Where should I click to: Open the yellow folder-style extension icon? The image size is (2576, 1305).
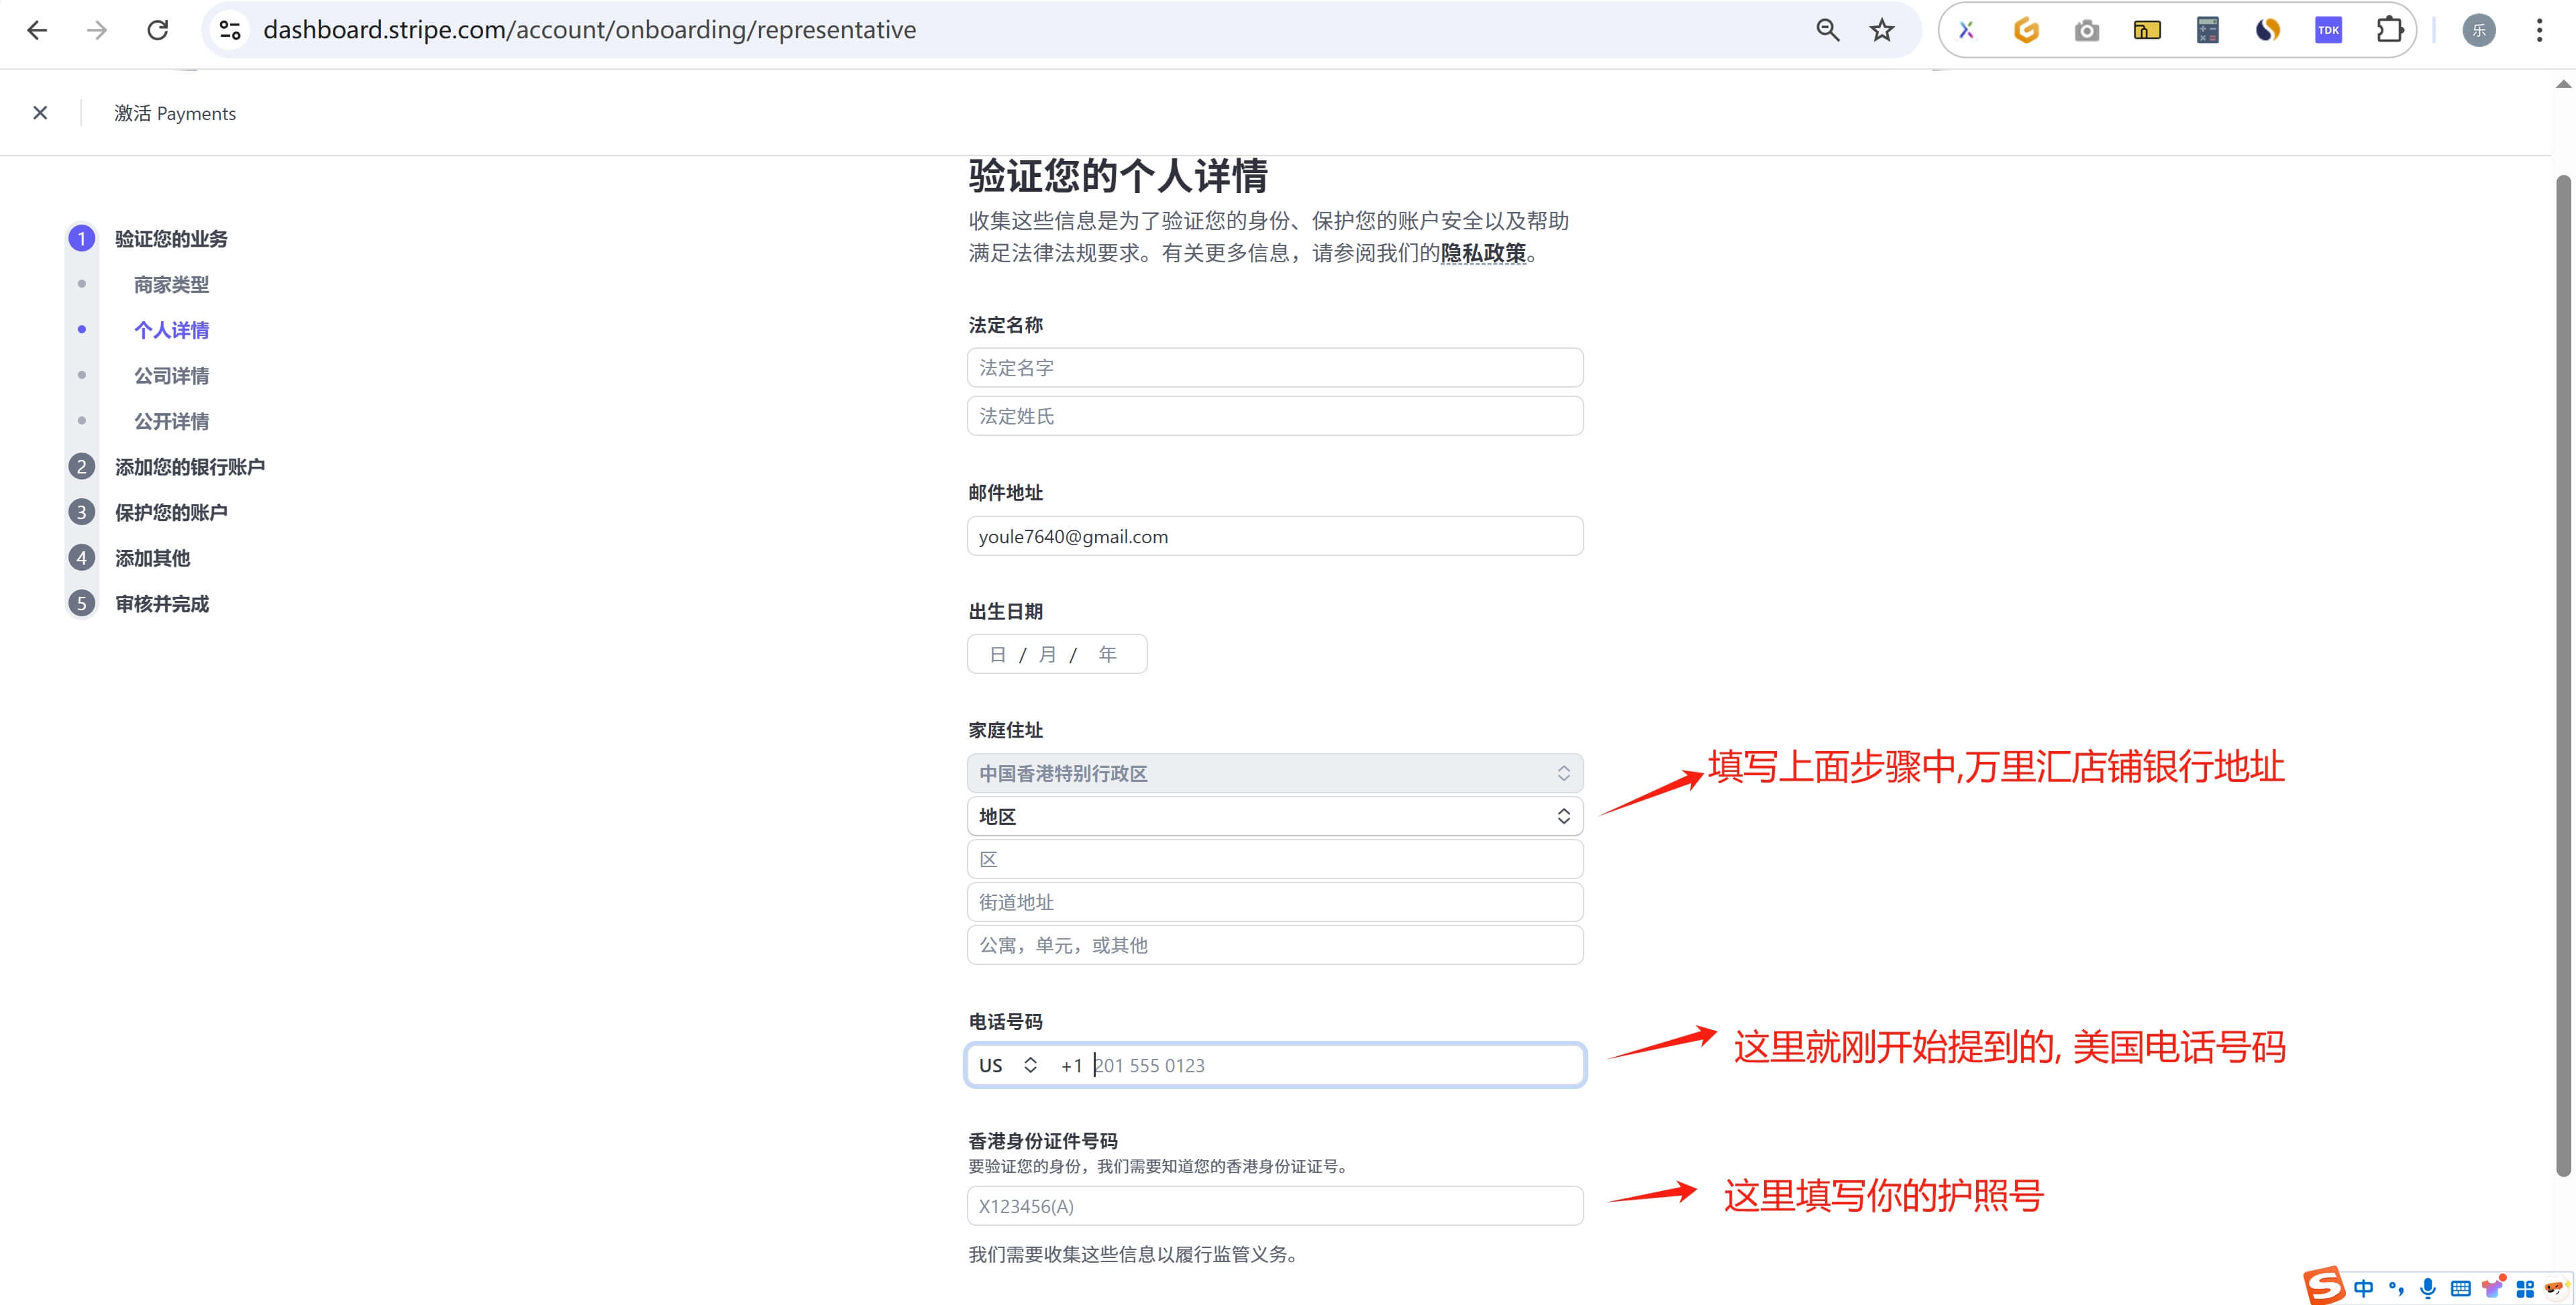[x=2147, y=30]
